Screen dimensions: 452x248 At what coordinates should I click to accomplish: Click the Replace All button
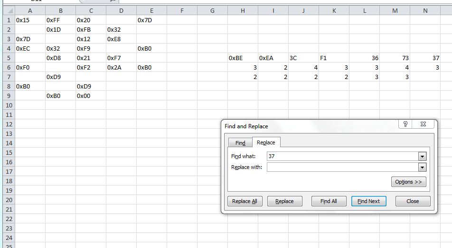tap(245, 201)
